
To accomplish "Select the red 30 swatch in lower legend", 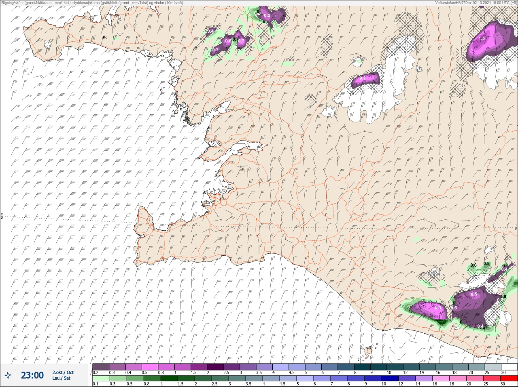I will (509, 379).
